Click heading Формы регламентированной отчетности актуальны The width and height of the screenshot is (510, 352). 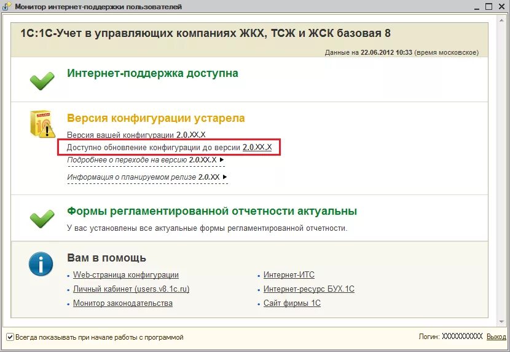[x=212, y=211]
